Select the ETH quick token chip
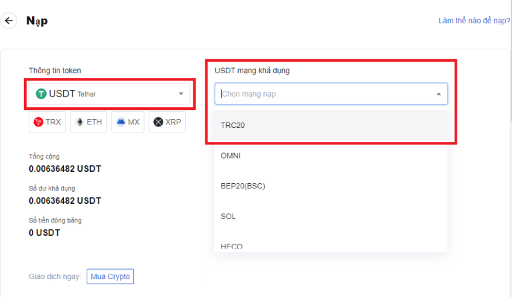512x297 pixels. pyautogui.click(x=89, y=122)
